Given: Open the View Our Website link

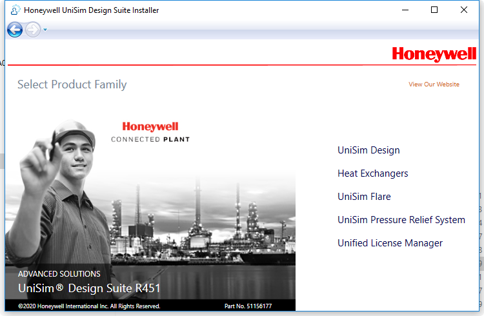Looking at the screenshot, I should coord(434,84).
